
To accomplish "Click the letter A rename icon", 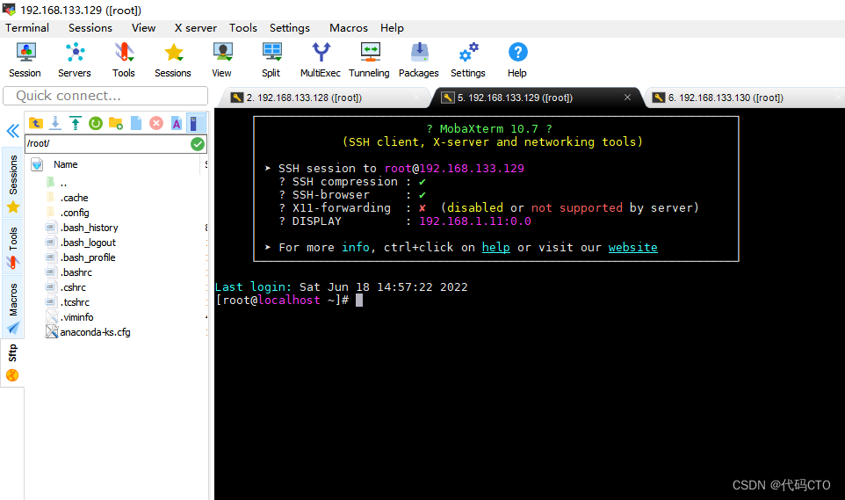I will (x=177, y=123).
